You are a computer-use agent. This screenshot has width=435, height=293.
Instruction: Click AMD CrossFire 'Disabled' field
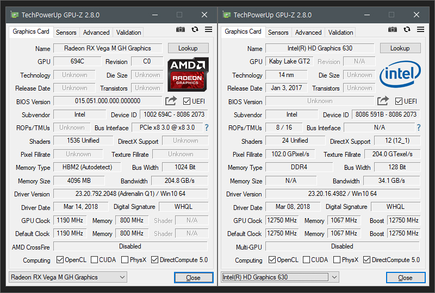(x=130, y=246)
